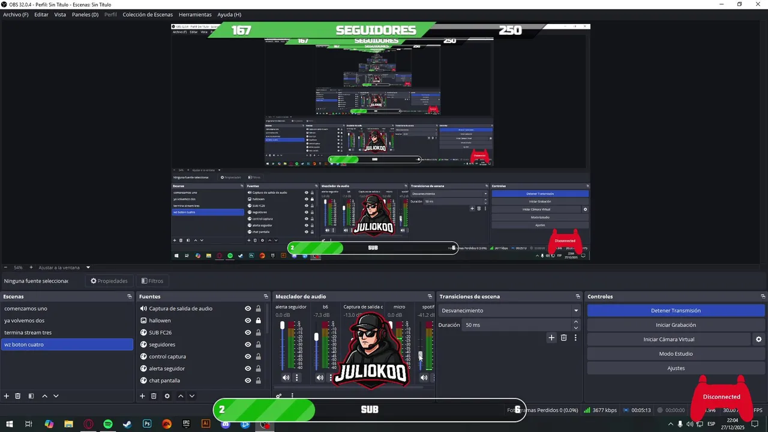Lock the SUB FC26 source
Image resolution: width=768 pixels, height=432 pixels.
click(x=259, y=332)
